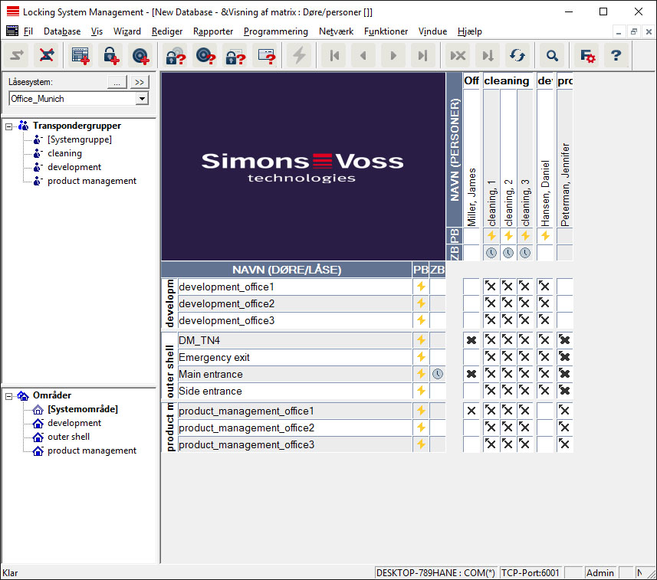Viewport: 657px width, 580px height.
Task: Toggle Hansen, Daniel access to product_management_office1
Action: pyautogui.click(x=544, y=411)
